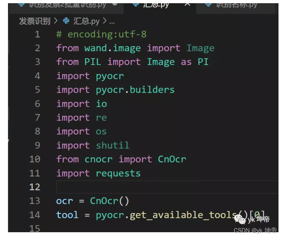Click the Python icon in the breadcrumb bar
This screenshot has height=237, width=282.
click(x=66, y=21)
